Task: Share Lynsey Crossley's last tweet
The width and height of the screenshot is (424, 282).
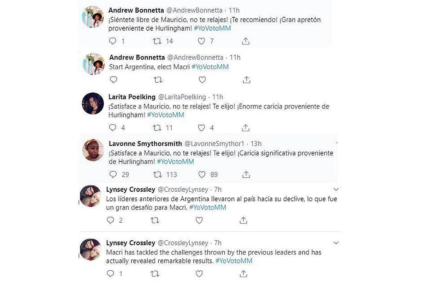Action: (243, 274)
